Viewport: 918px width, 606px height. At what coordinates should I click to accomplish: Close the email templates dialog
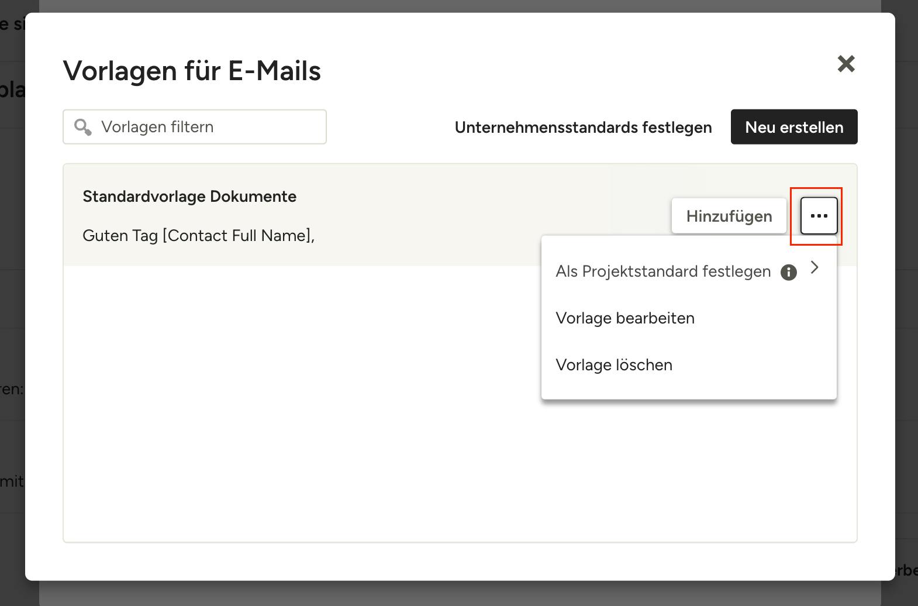point(845,64)
